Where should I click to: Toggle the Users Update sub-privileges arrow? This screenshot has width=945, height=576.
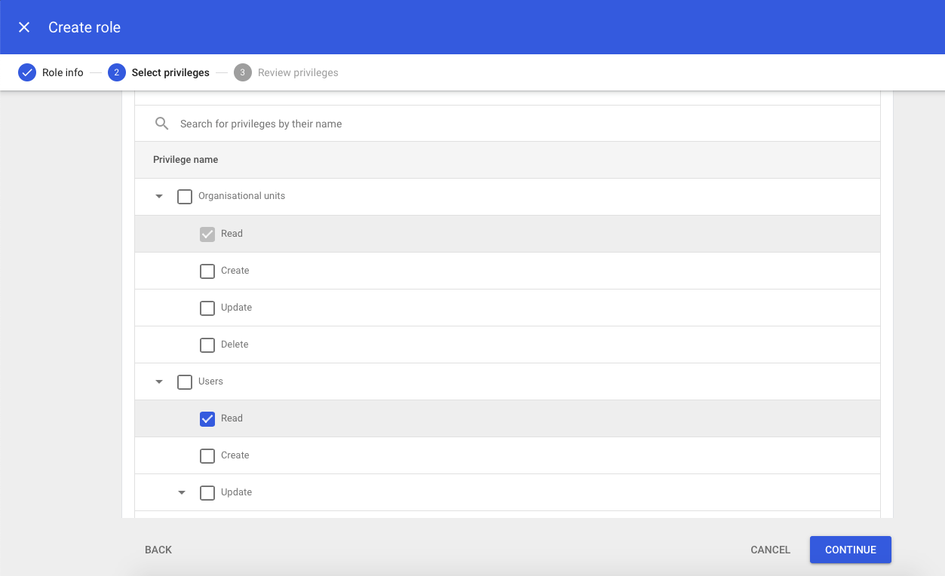click(x=182, y=493)
